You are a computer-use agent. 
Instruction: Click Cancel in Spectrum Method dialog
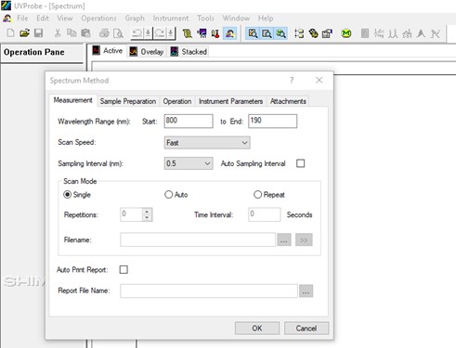[306, 329]
